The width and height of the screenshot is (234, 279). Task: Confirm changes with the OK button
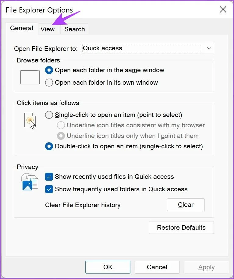108,267
